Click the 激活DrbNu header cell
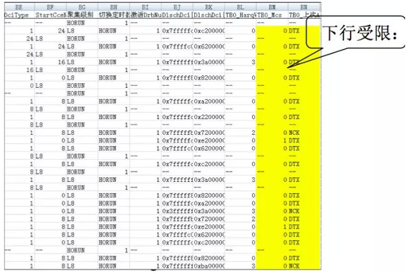The image size is (412, 274). tap(145, 15)
